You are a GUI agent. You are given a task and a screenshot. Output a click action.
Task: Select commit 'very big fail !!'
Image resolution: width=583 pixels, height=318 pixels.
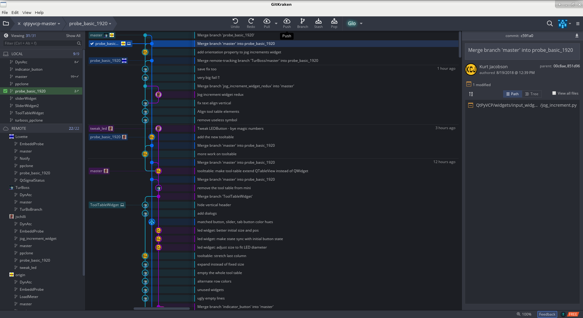coord(208,78)
